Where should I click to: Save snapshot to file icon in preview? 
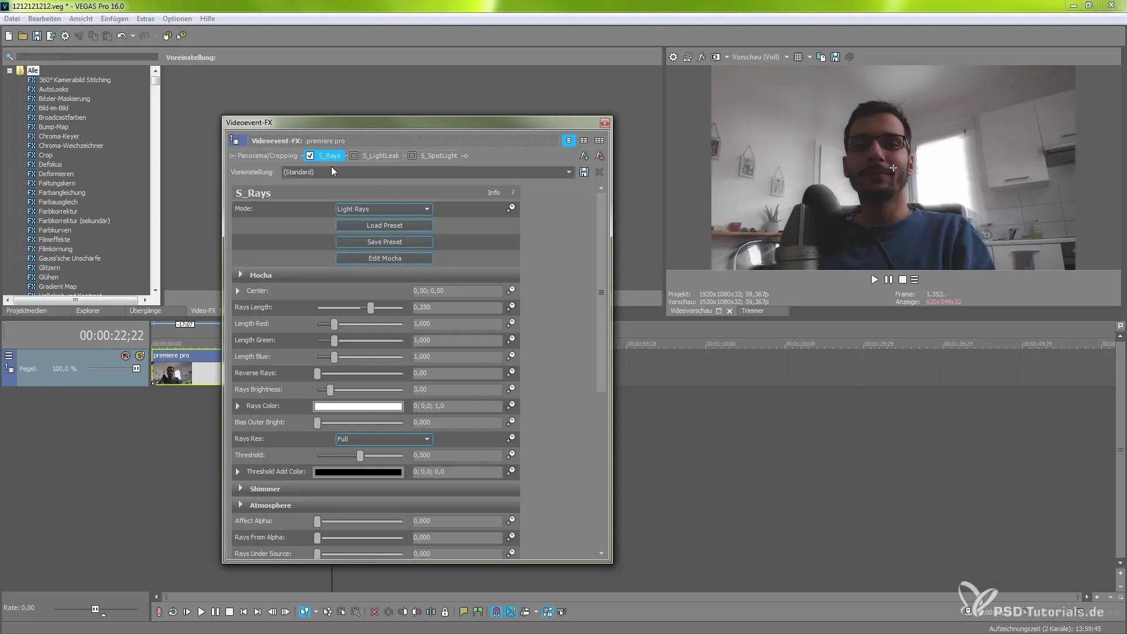coord(835,57)
